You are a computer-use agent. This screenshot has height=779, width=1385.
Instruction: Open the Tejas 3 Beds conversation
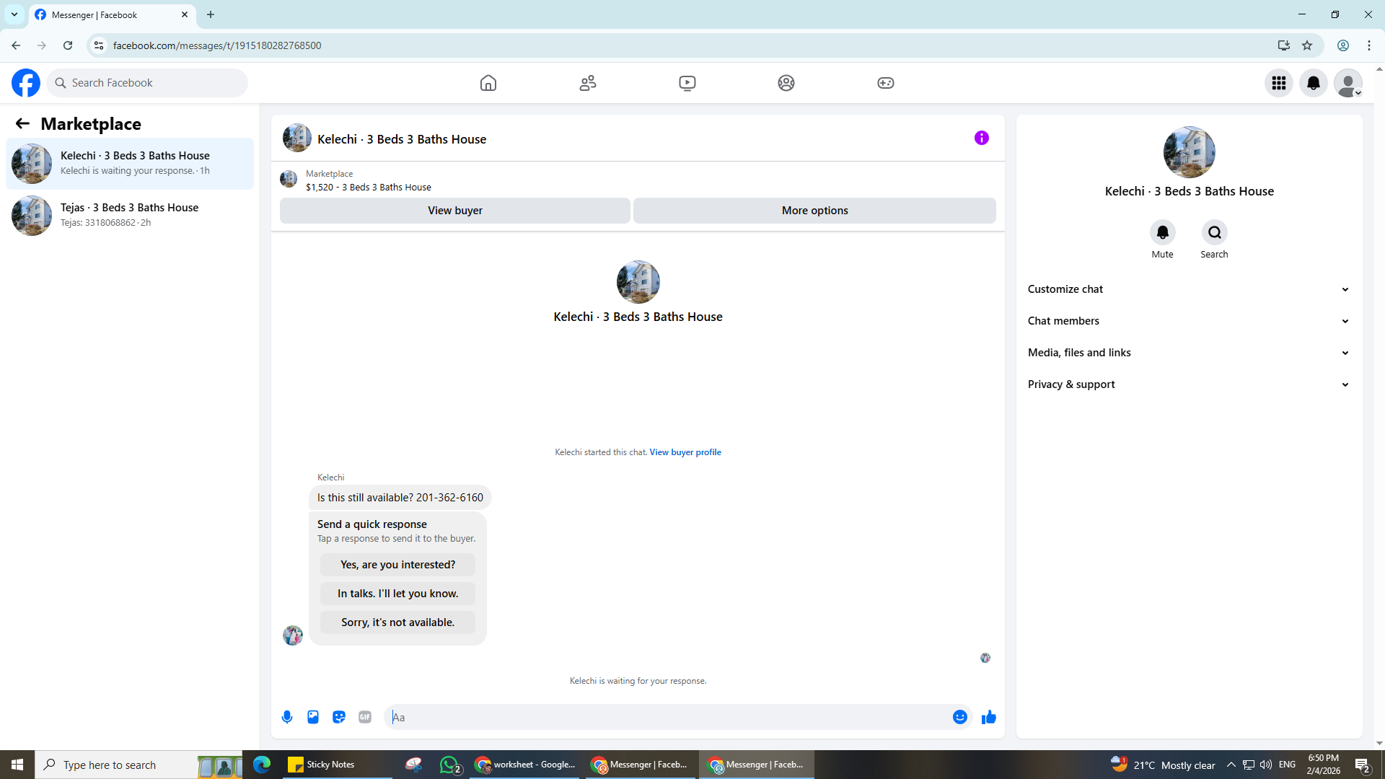[x=130, y=215]
